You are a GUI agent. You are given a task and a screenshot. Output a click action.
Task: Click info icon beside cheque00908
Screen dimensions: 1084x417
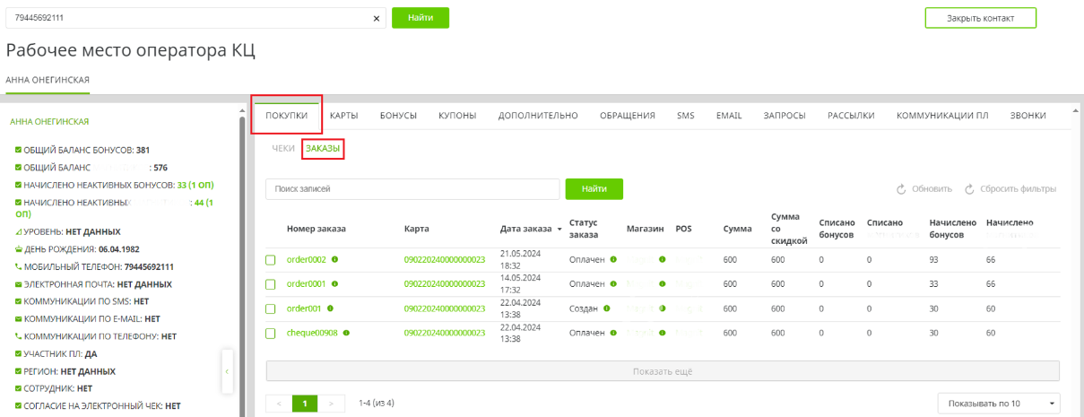coord(346,333)
